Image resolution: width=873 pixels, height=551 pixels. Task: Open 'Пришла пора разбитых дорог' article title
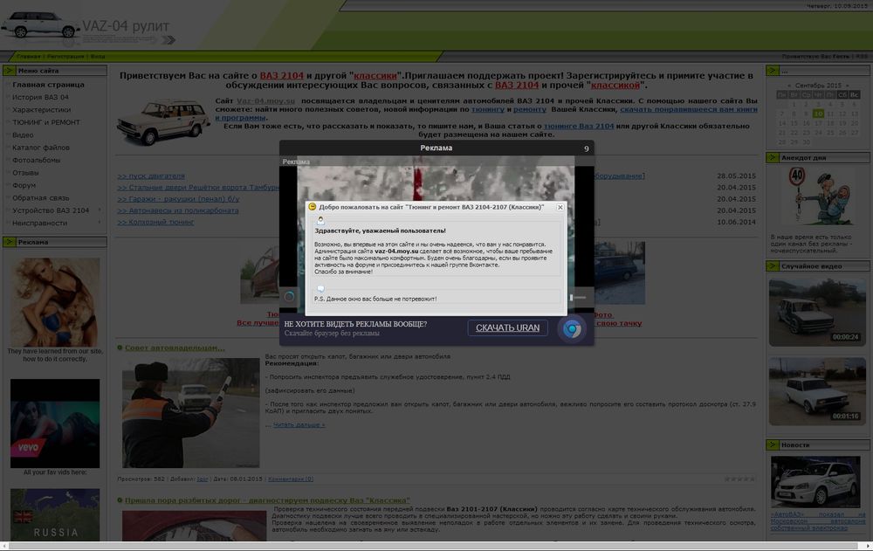pos(267,500)
